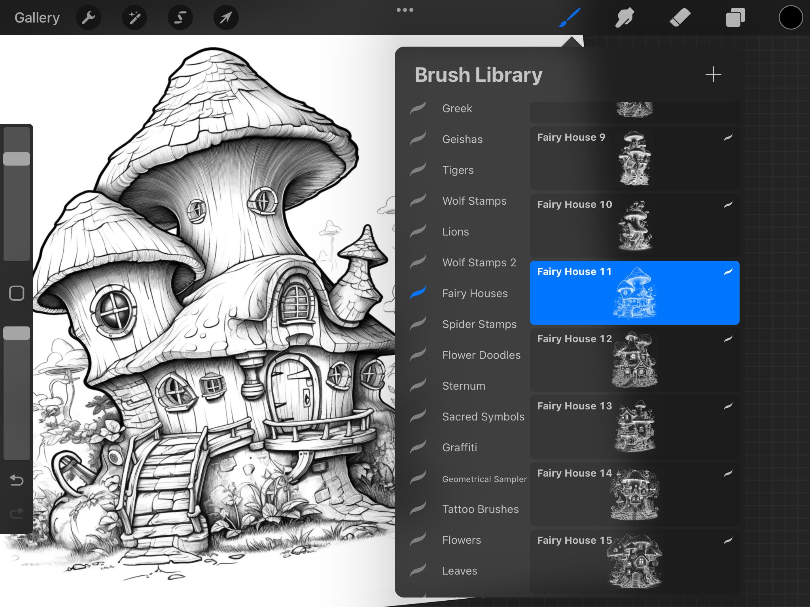The height and width of the screenshot is (607, 810).
Task: Open the Geishas brush set
Action: pos(462,139)
